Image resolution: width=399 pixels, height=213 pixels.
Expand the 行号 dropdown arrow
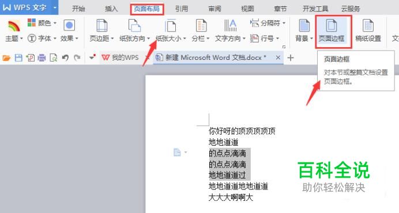coord(277,39)
